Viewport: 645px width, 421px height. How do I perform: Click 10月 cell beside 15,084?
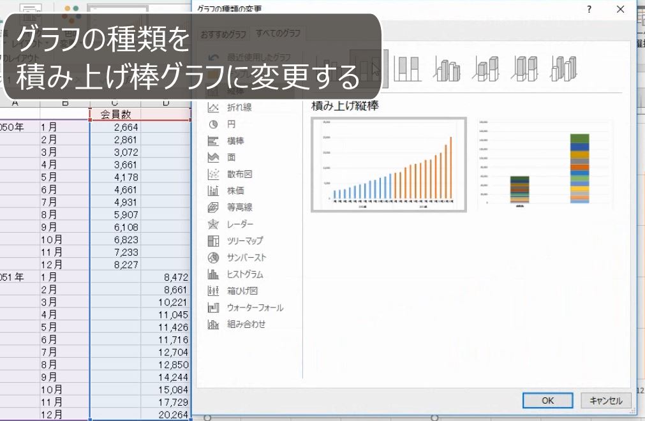click(x=64, y=390)
